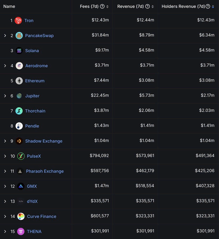
Task: Click the Solana logo icon
Action: point(19,51)
